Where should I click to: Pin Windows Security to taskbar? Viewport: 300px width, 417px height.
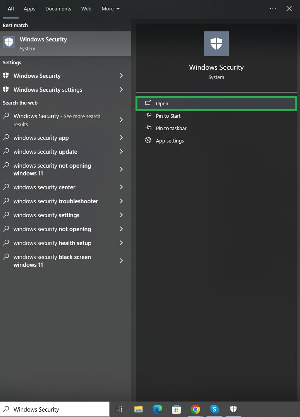click(x=171, y=128)
